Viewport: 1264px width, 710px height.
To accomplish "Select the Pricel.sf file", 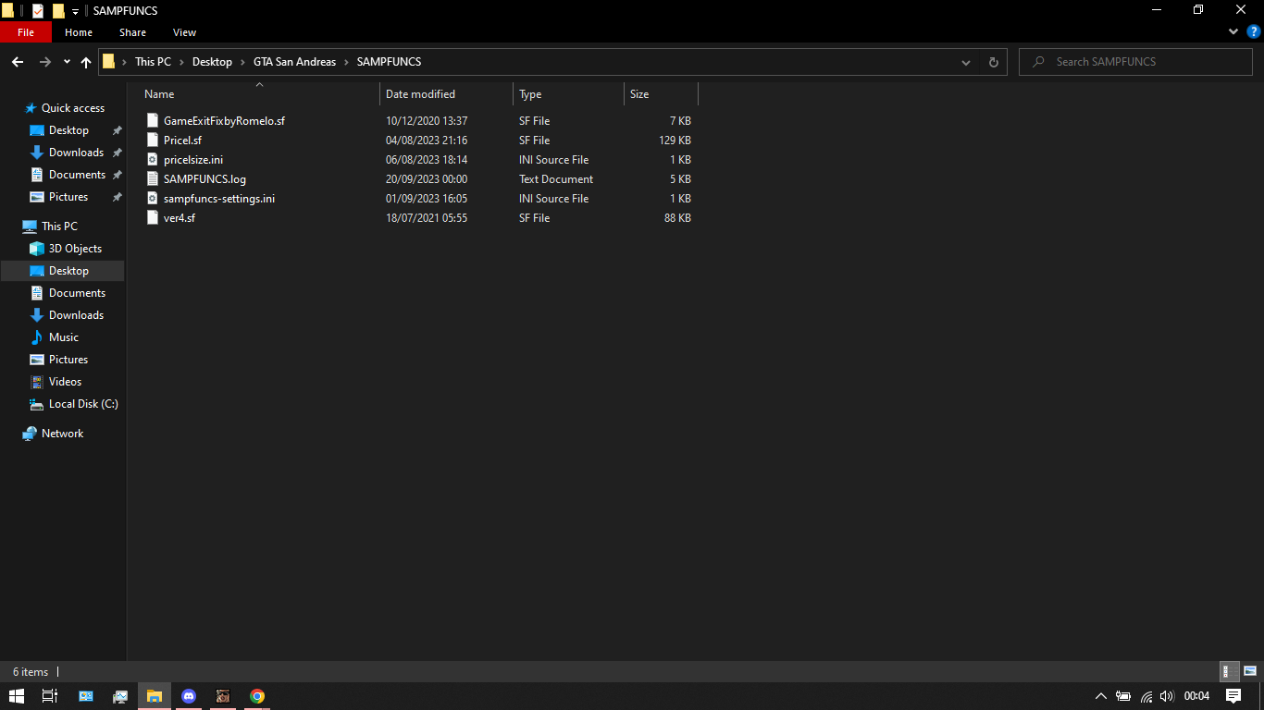I will [182, 141].
